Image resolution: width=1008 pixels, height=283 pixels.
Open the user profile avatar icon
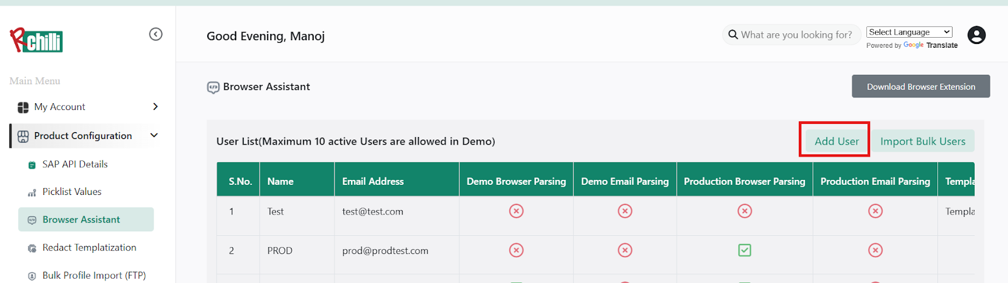[x=976, y=35]
